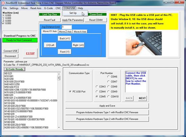
Task: Program Arduino Hardware Type 2 firmware button
Action: coord(107,119)
